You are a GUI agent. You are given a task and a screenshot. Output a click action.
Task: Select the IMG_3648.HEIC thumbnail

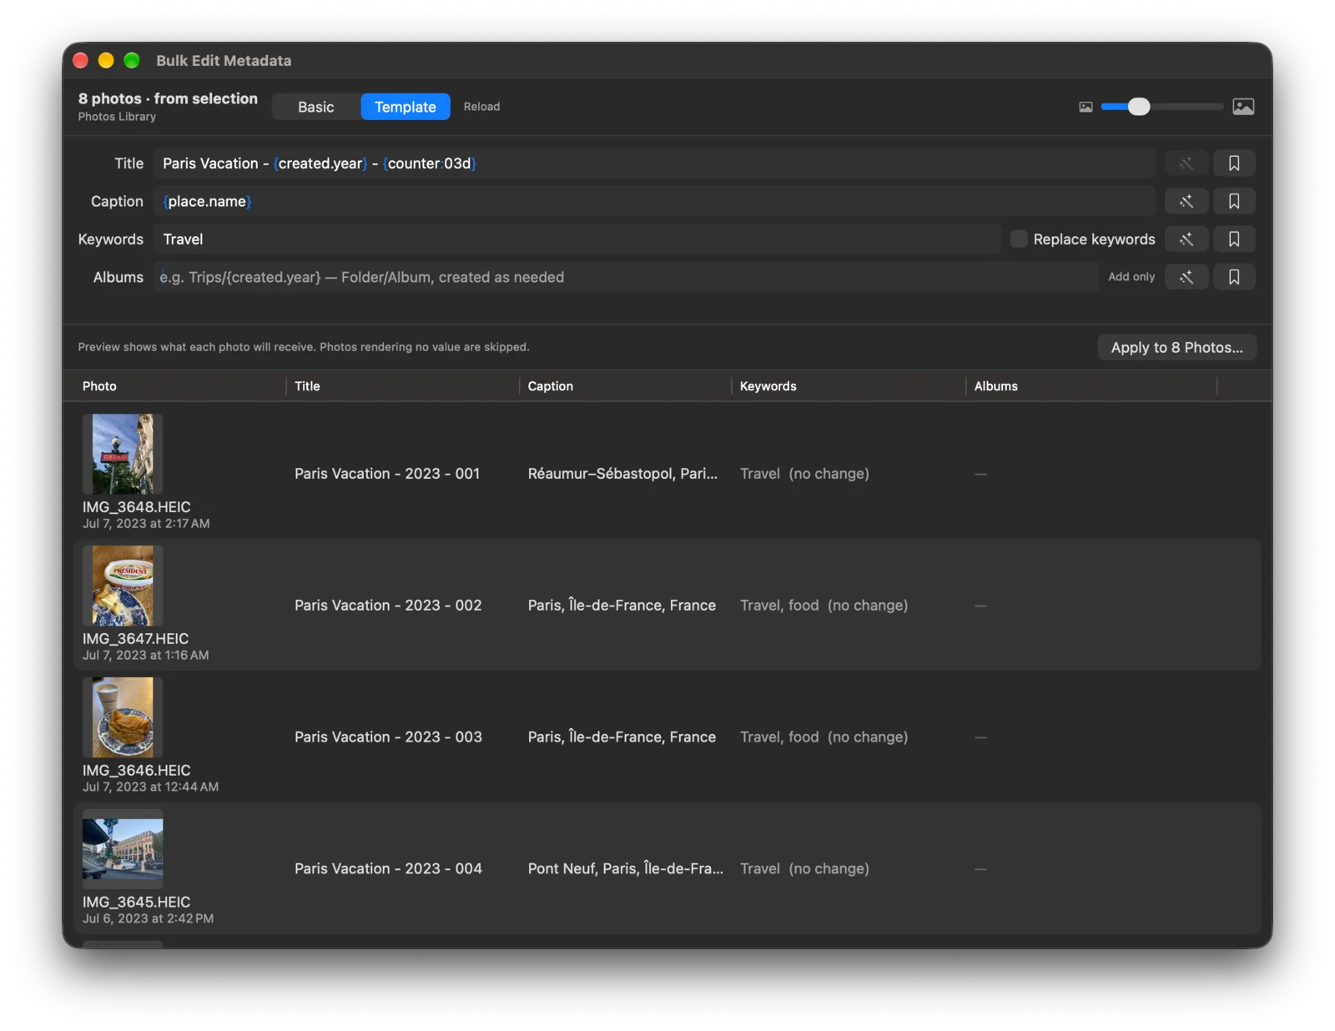click(123, 454)
